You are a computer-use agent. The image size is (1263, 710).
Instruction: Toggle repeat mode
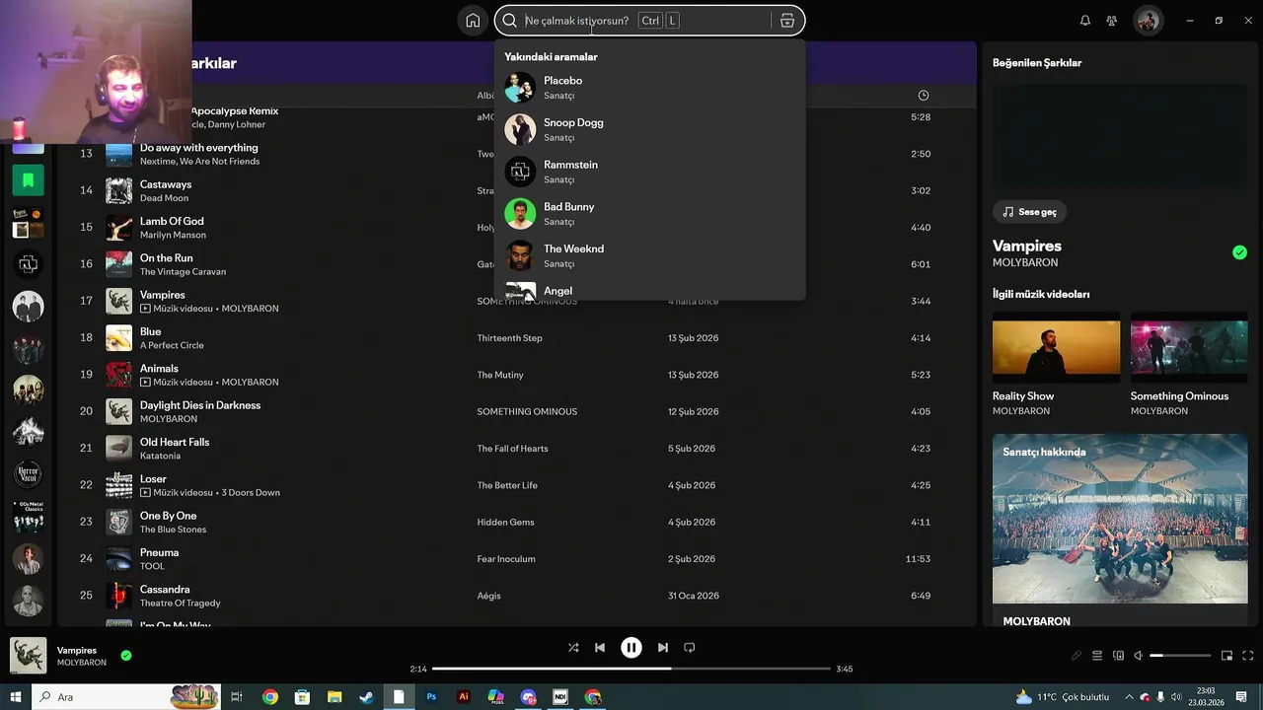click(690, 648)
